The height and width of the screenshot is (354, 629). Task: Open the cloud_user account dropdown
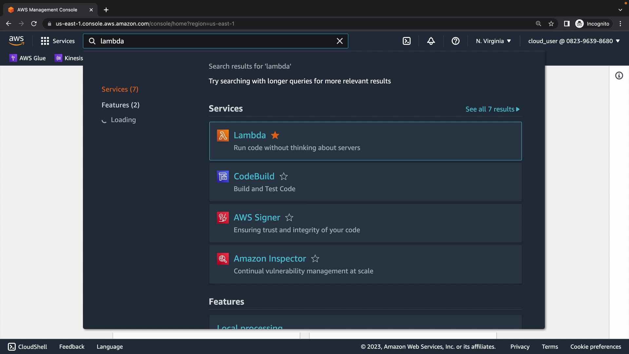(574, 41)
